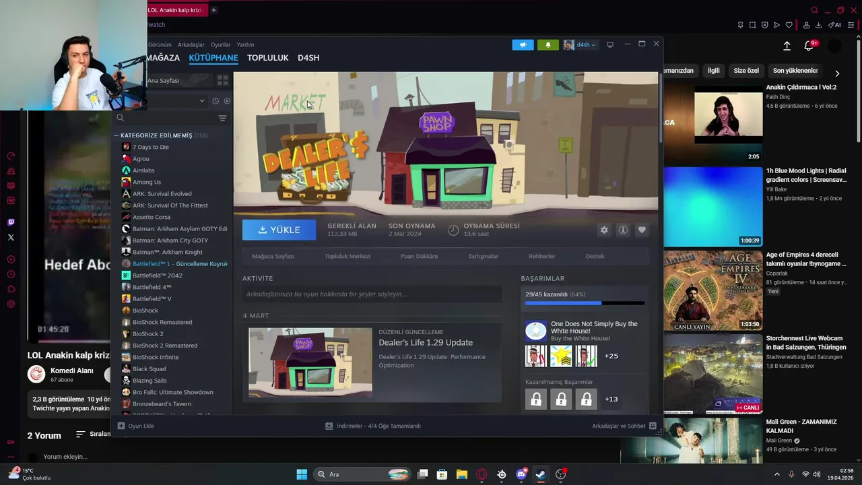Click the blue YÜKLE install button

279,230
